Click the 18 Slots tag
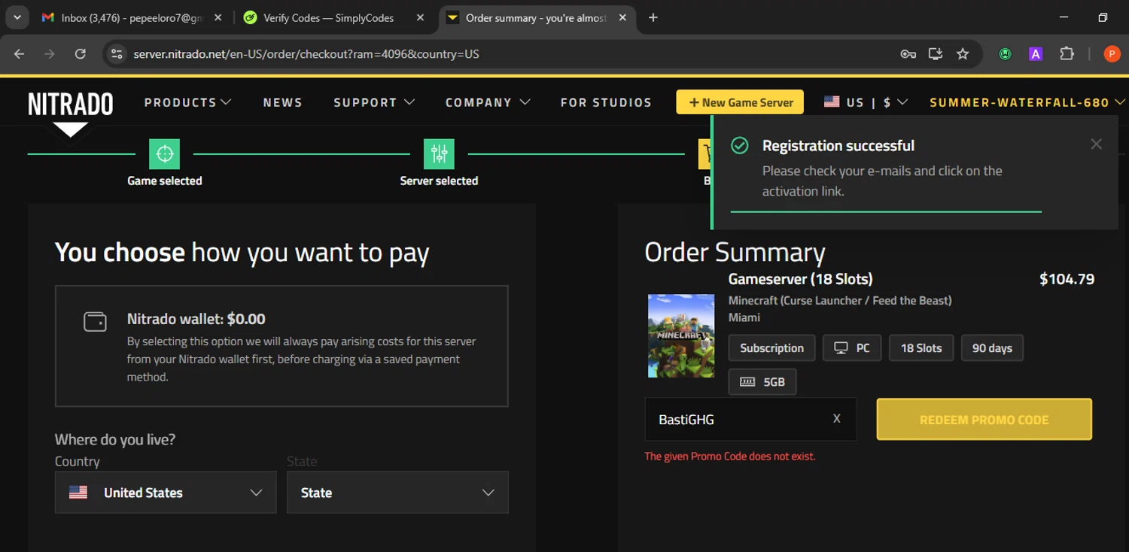The image size is (1129, 552). pos(921,348)
